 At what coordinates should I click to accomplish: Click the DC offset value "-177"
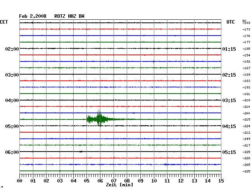246,42
